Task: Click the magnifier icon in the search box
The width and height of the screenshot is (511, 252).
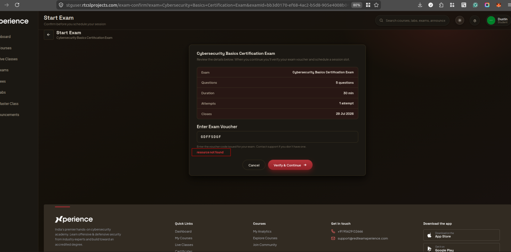Action: point(381,20)
